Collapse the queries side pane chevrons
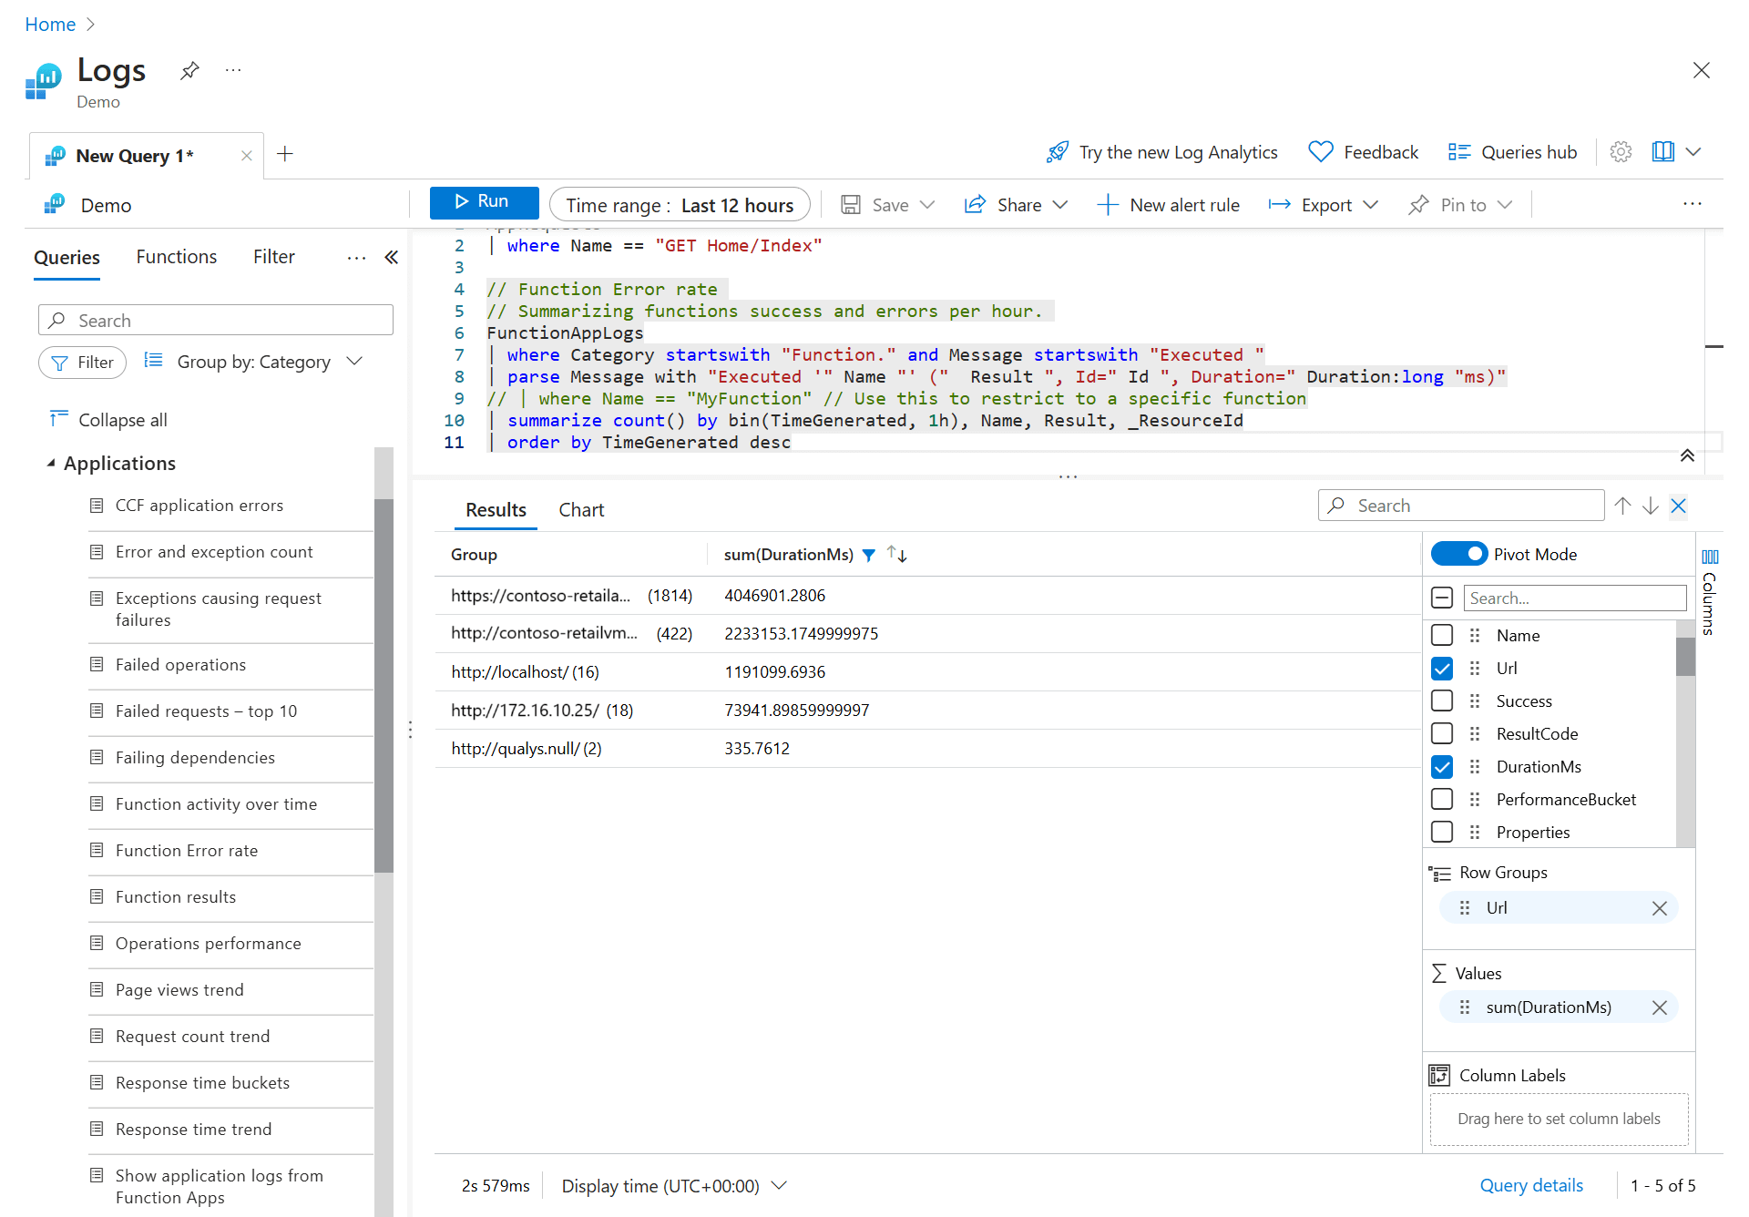The image size is (1749, 1217). point(392,257)
